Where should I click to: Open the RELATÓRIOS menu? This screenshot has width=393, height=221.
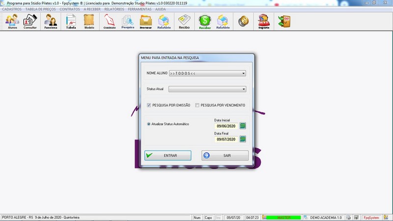[x=114, y=9]
